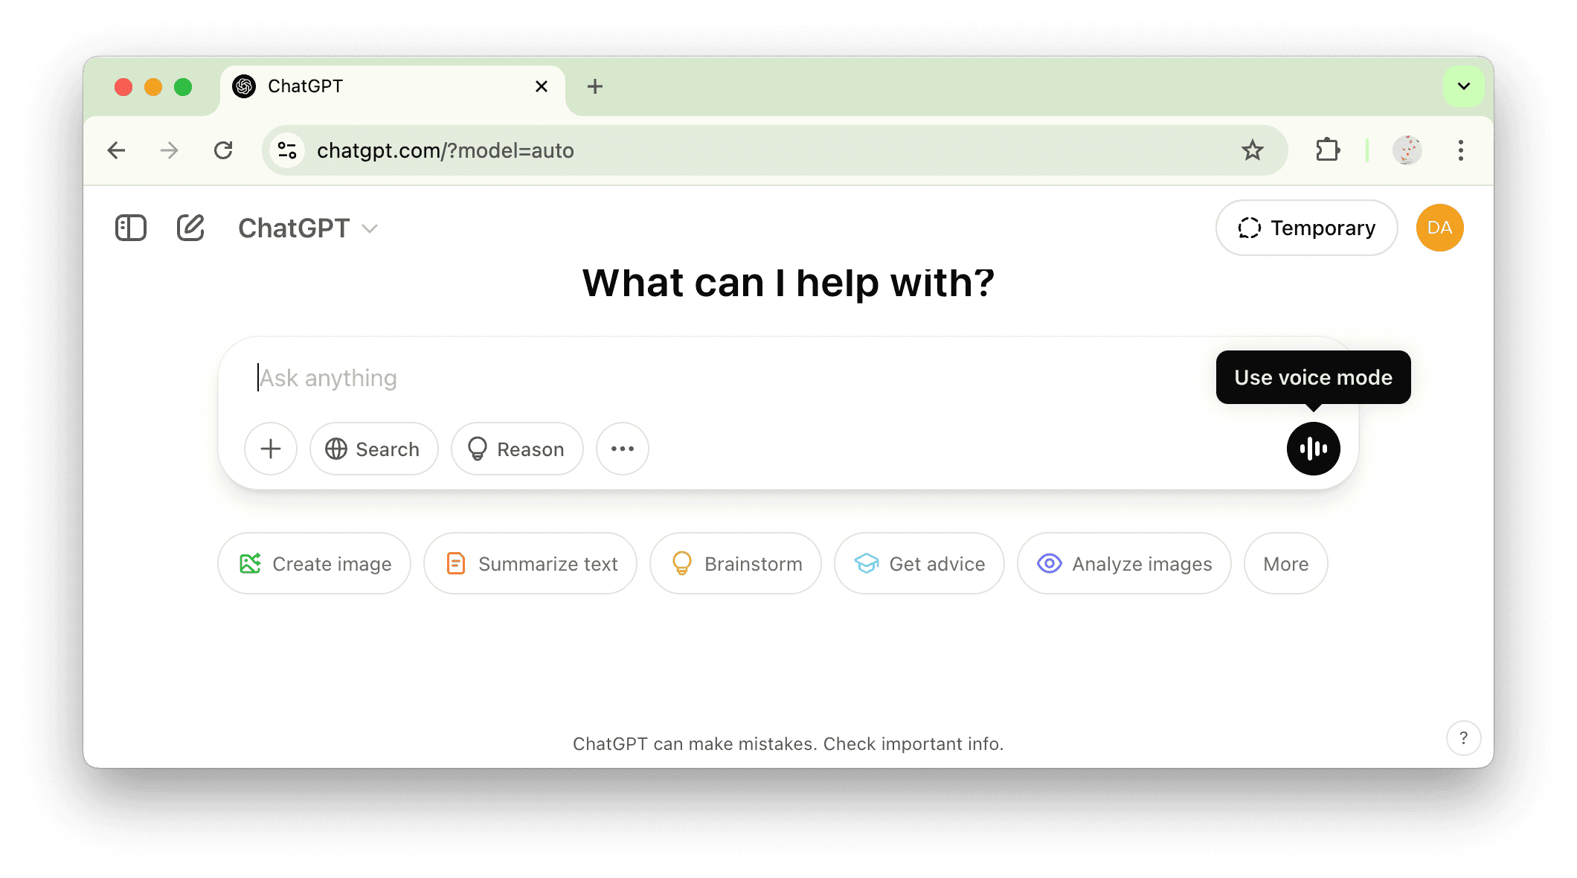Go back with the browser back arrow

pos(116,150)
